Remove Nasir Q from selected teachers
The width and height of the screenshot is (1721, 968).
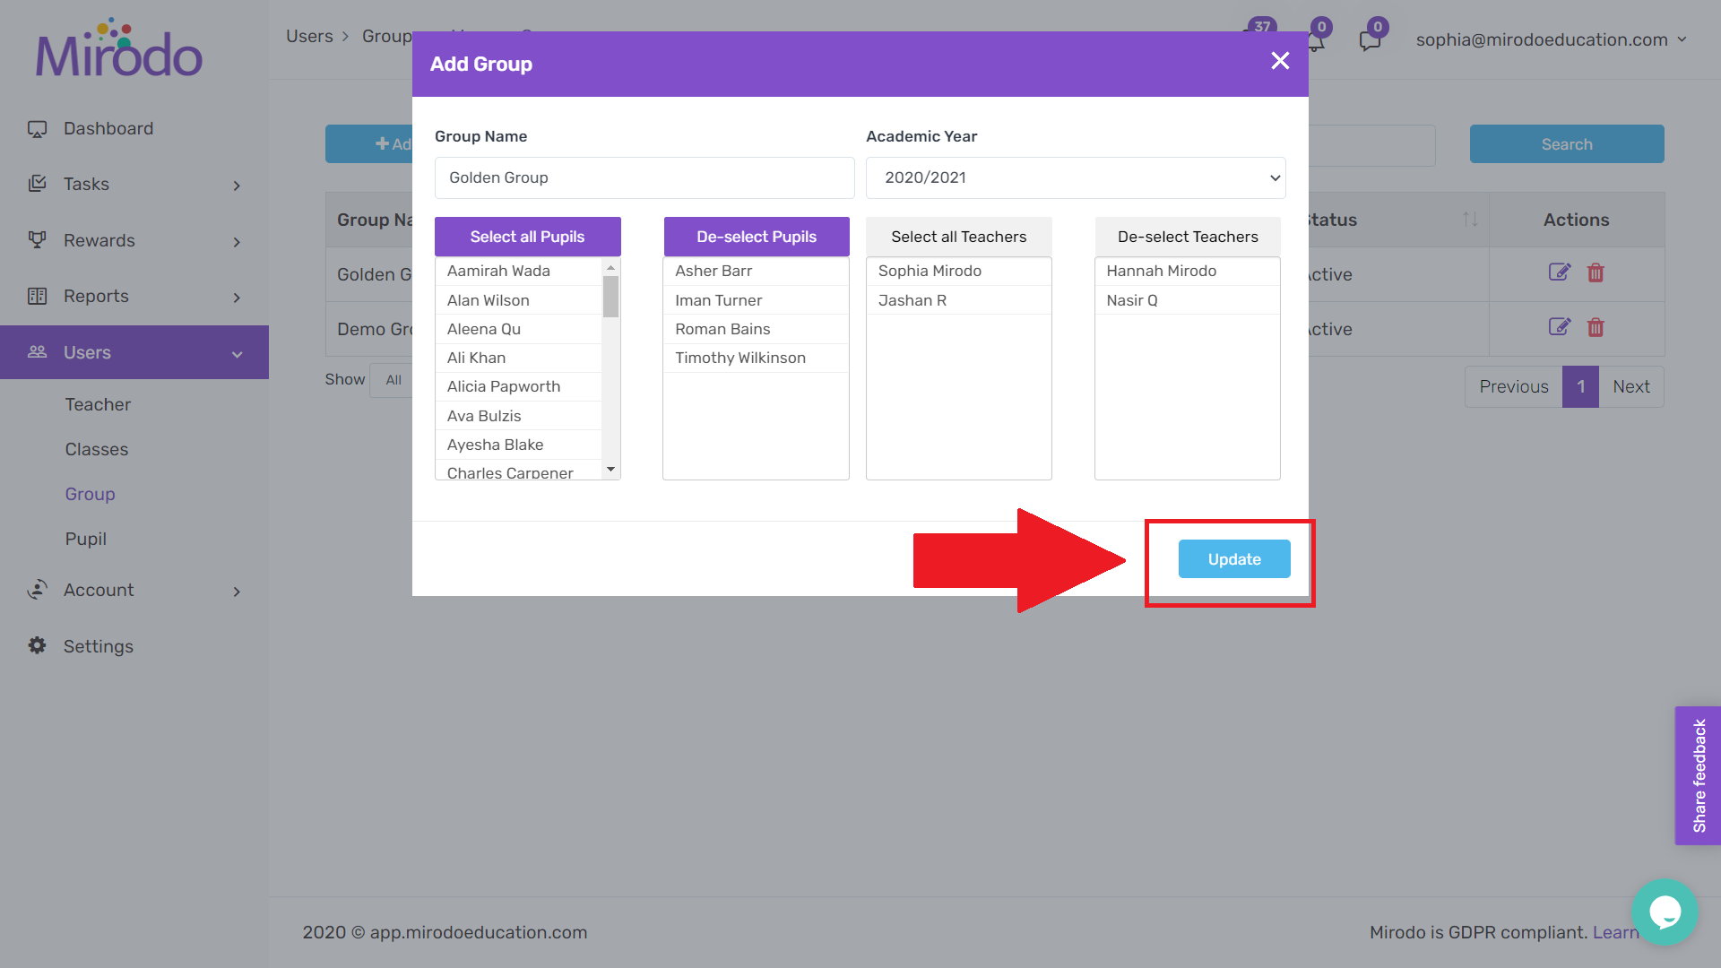[1187, 300]
